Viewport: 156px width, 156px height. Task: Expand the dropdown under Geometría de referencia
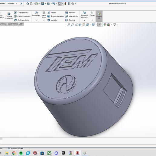(x=84, y=20)
